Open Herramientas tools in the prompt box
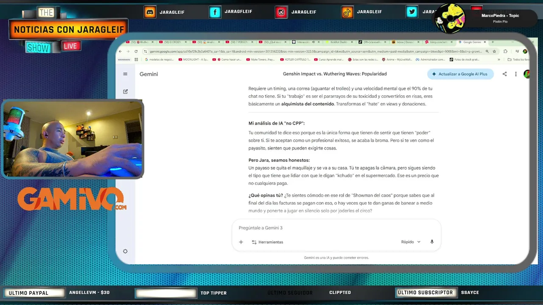543x305 pixels. [267, 242]
